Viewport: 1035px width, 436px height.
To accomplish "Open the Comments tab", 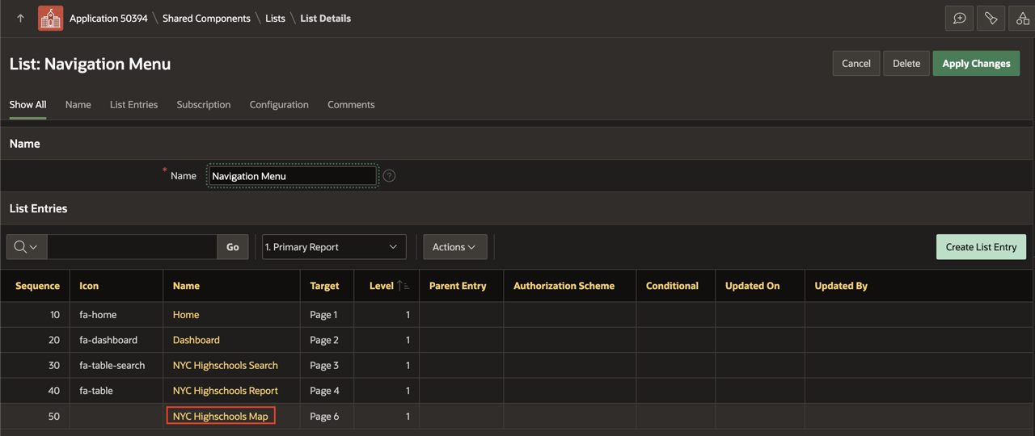I will (x=351, y=105).
